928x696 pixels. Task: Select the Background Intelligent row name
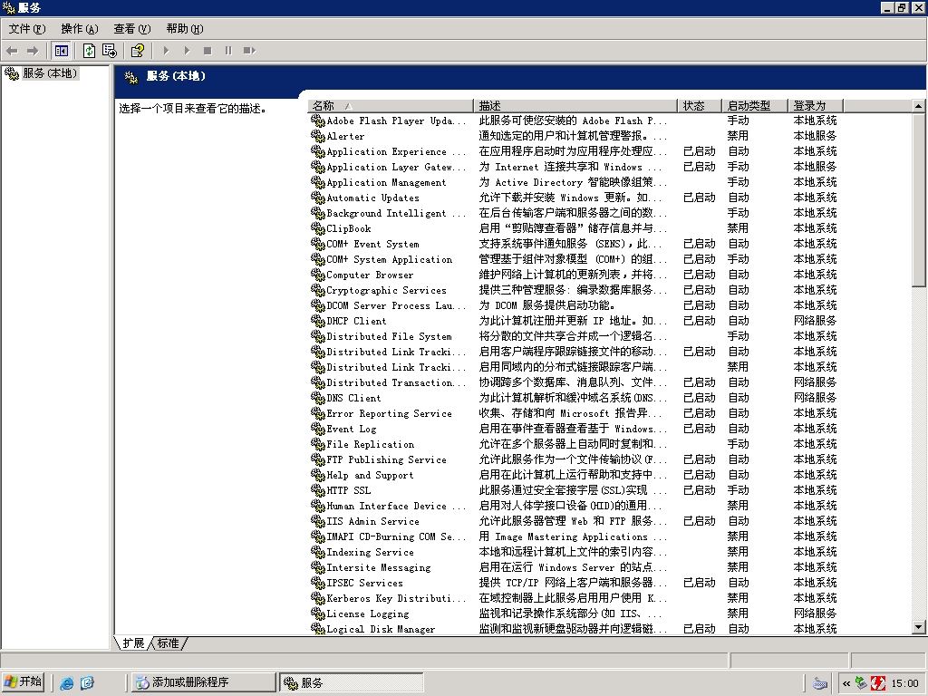tap(396, 213)
